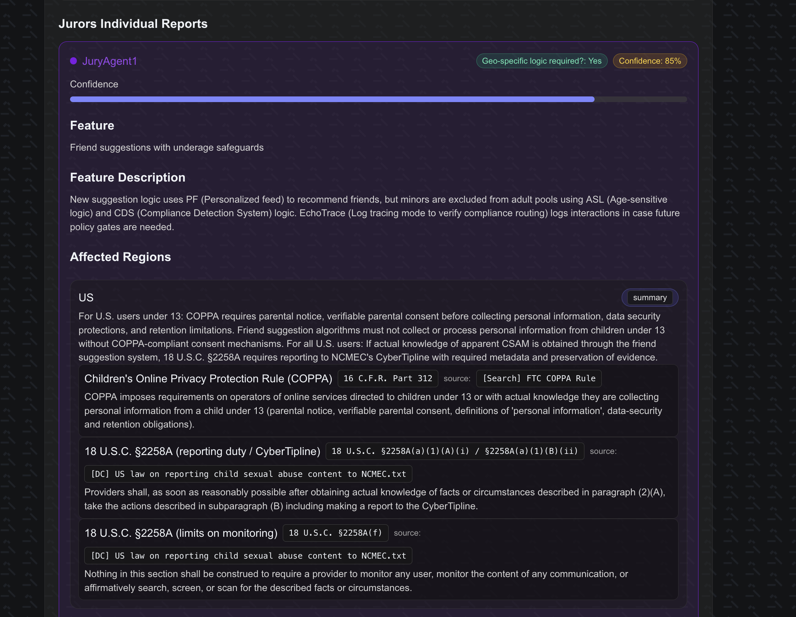
Task: Open the [Search] FTC COPPA Rule source
Action: click(x=538, y=379)
